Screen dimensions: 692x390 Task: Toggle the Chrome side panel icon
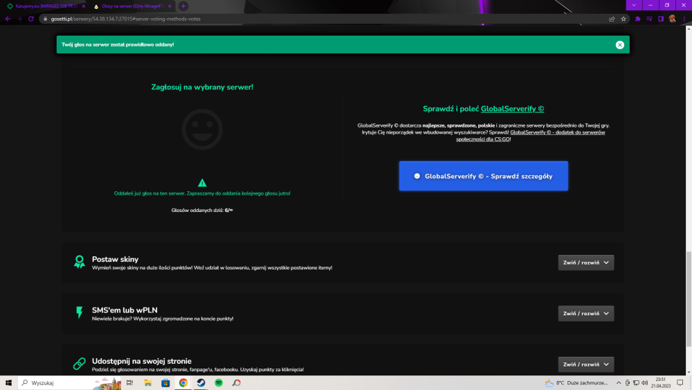[661, 19]
